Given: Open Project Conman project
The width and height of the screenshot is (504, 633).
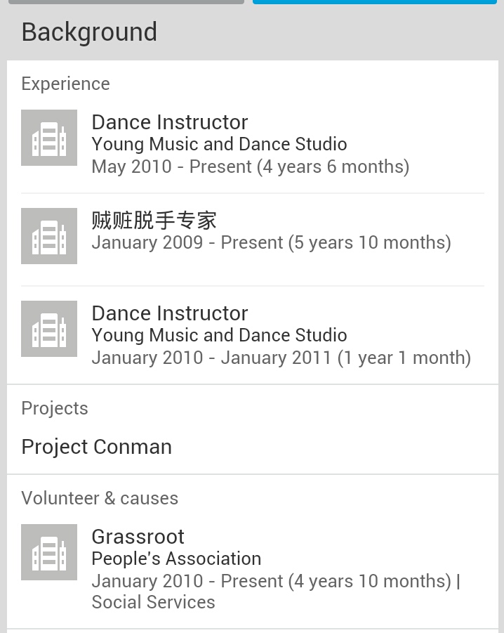Looking at the screenshot, I should click(97, 447).
